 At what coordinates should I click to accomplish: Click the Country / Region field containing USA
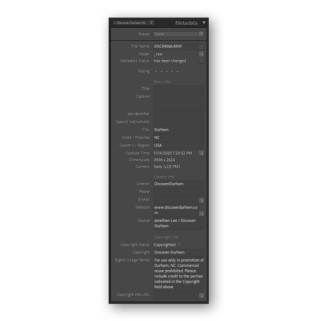click(178, 145)
